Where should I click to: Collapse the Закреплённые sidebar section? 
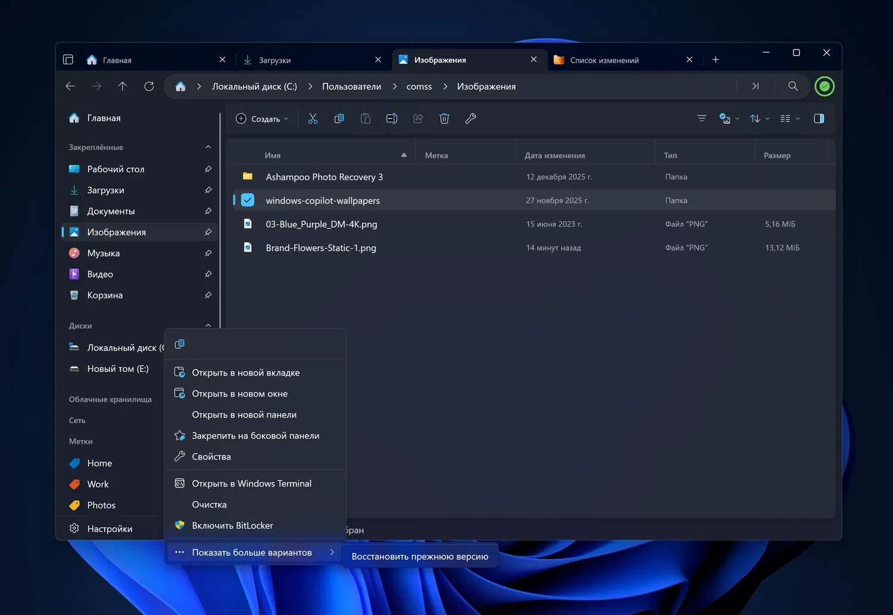208,147
